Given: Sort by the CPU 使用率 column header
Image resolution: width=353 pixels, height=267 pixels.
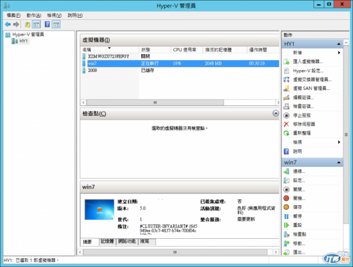Looking at the screenshot, I should 187,50.
